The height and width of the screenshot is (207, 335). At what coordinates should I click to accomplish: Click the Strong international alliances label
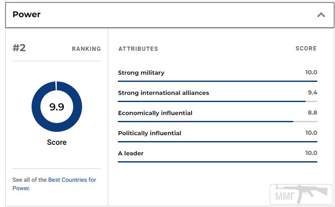pyautogui.click(x=163, y=93)
